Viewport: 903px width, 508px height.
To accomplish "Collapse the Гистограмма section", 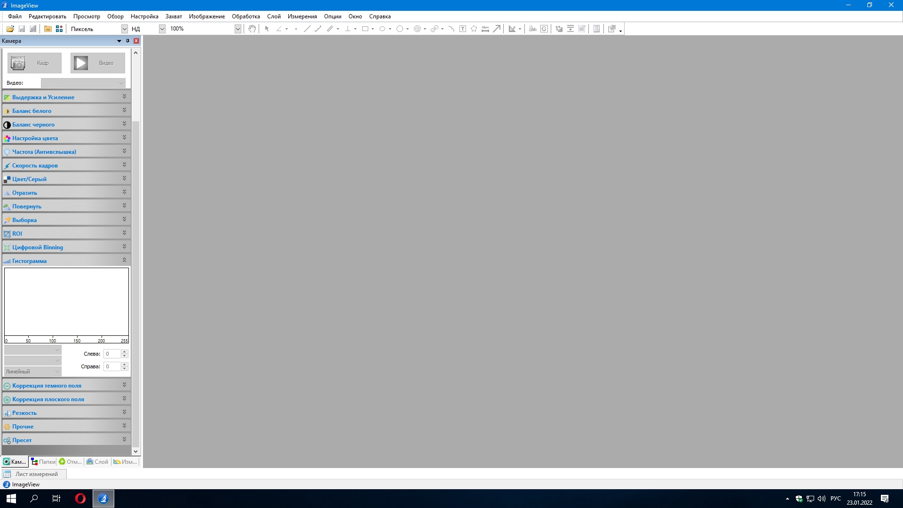I will tap(124, 261).
